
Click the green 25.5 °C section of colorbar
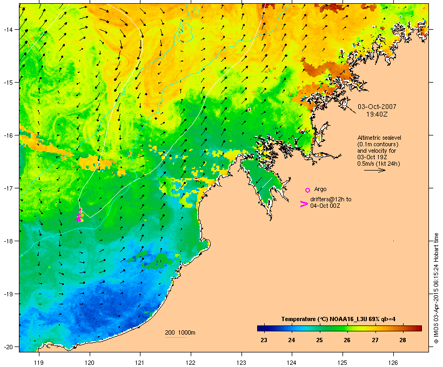pyautogui.click(x=333, y=328)
